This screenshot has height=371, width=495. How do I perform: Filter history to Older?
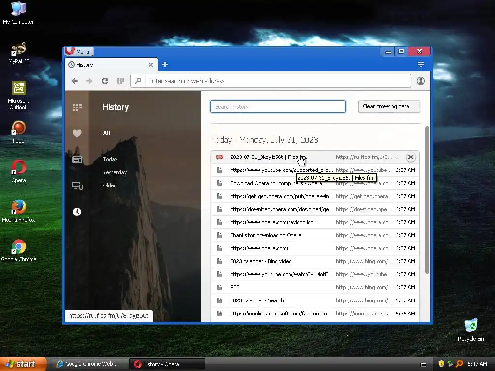click(x=109, y=185)
